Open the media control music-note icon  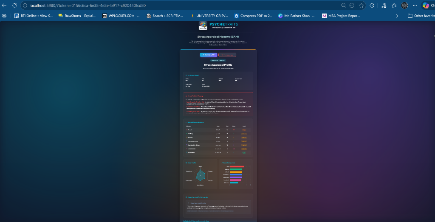coord(384,5)
